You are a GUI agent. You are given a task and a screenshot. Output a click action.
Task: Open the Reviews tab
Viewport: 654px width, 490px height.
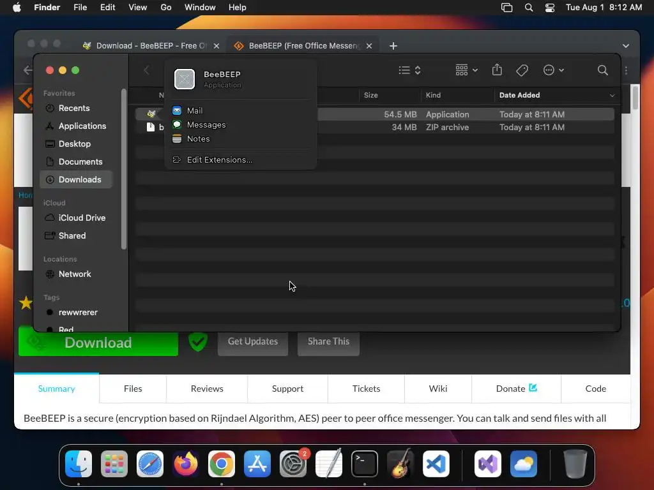coord(207,389)
